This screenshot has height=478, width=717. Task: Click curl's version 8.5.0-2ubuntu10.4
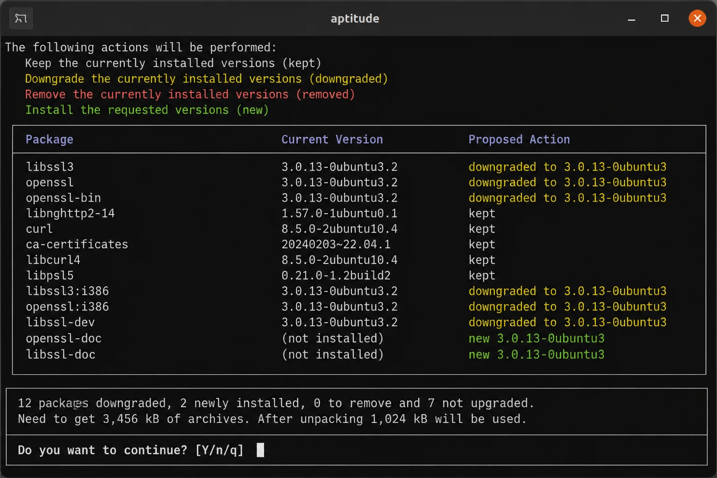pos(339,229)
